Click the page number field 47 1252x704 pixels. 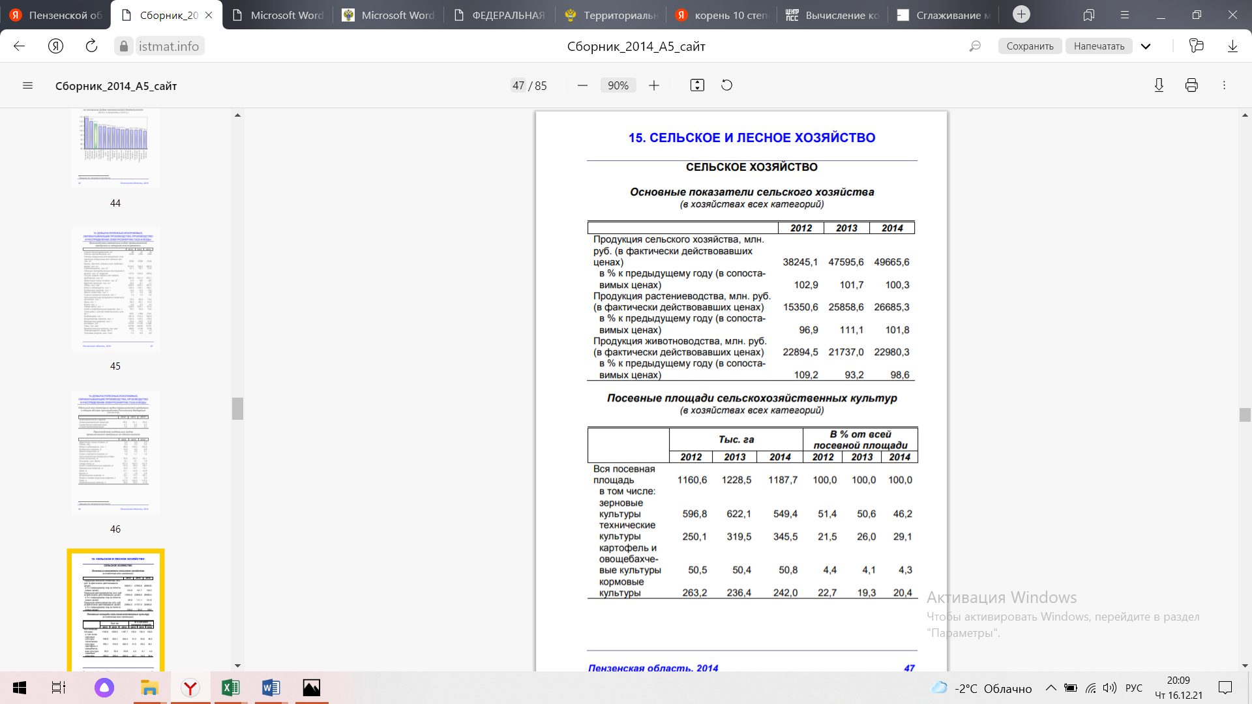pyautogui.click(x=518, y=85)
